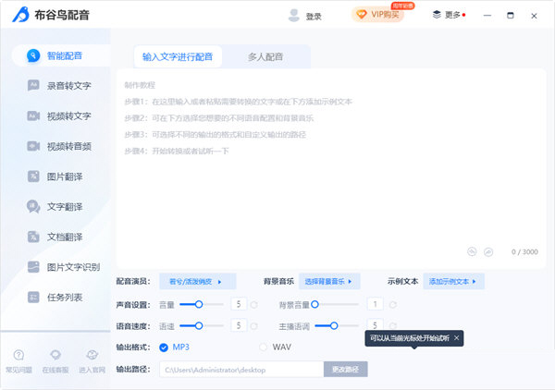Viewport: 555px width, 390px height.
Task: Open the 添加示例文本 dropdown
Action: tap(453, 281)
